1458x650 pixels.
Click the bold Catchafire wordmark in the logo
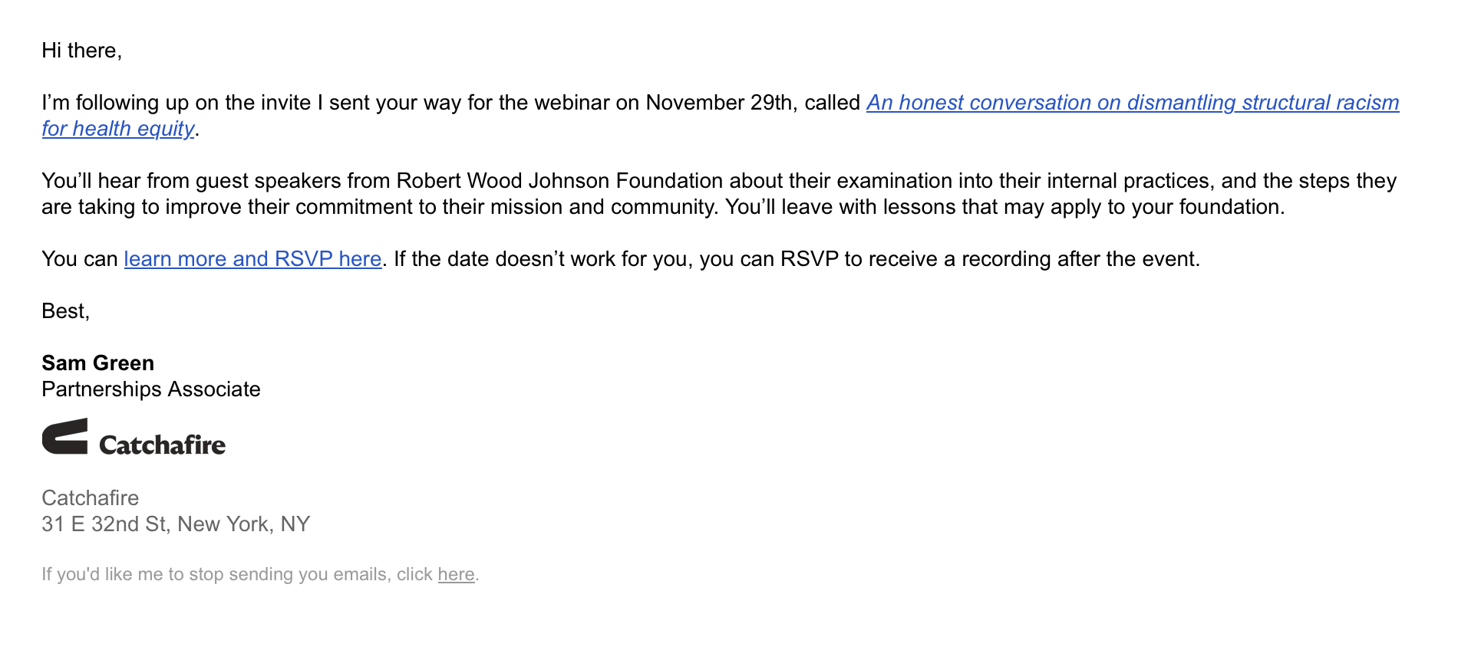tap(162, 445)
